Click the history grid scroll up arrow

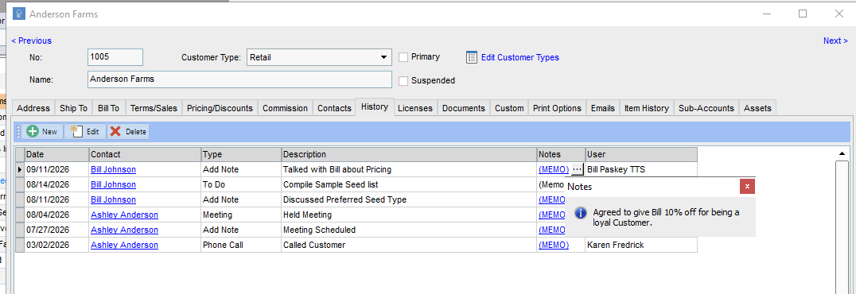(x=842, y=154)
